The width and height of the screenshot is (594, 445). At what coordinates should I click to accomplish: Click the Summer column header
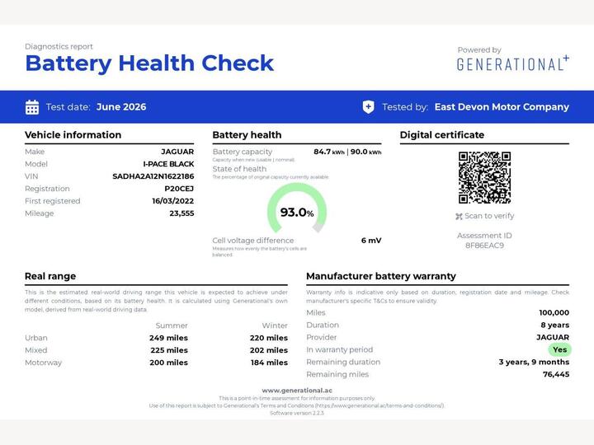click(x=172, y=326)
